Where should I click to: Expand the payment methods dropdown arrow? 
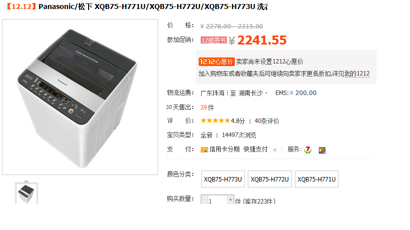274,150
